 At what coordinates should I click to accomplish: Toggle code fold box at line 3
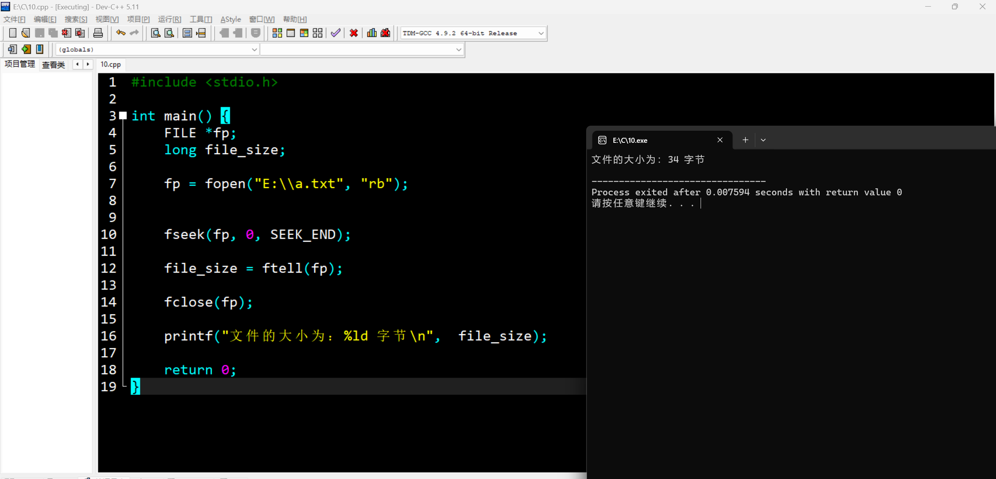click(x=123, y=115)
